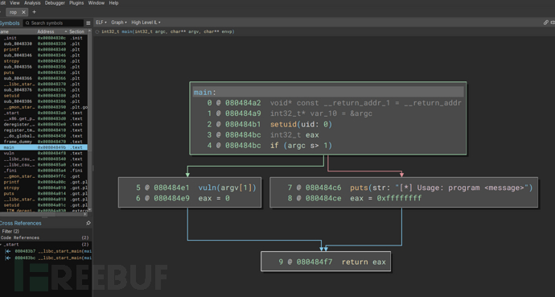This screenshot has height=297, width=555.
Task: Click the return eax line
Action: [x=364, y=262]
